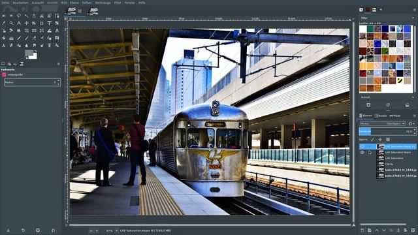Select the Align tool
Screen dimensions: 418x235
[x=34, y=23]
